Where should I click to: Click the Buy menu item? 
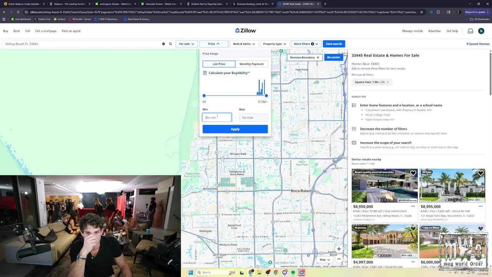coord(5,31)
